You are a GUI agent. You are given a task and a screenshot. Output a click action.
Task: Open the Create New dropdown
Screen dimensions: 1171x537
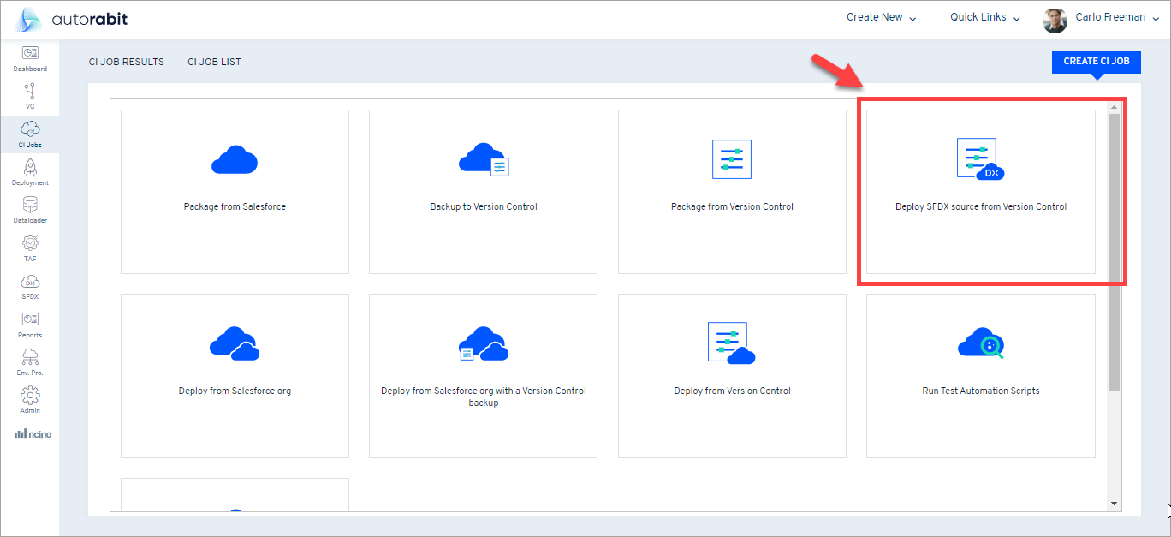click(x=880, y=16)
